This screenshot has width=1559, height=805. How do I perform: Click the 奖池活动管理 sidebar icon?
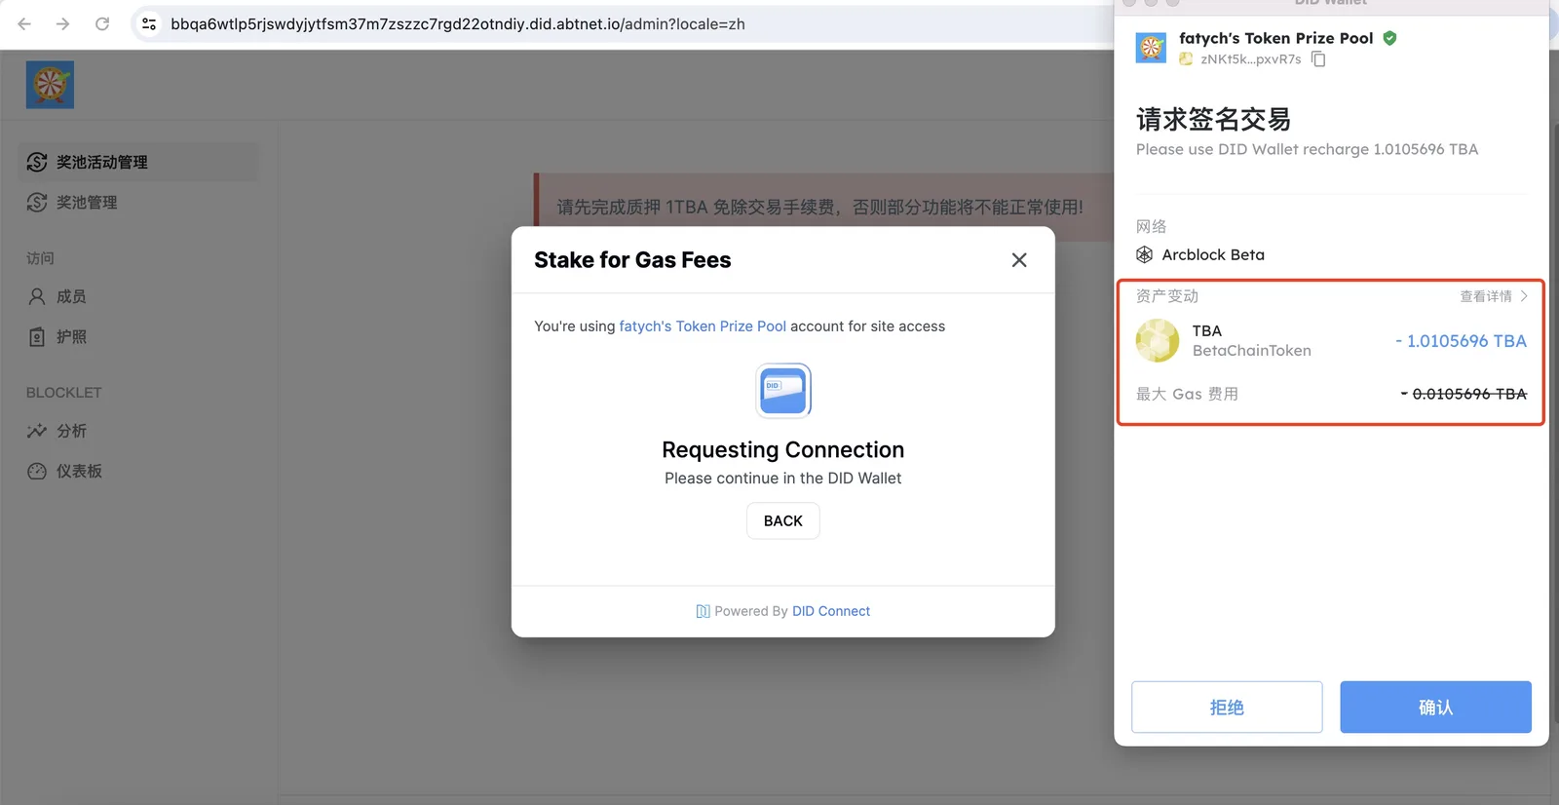click(x=37, y=162)
